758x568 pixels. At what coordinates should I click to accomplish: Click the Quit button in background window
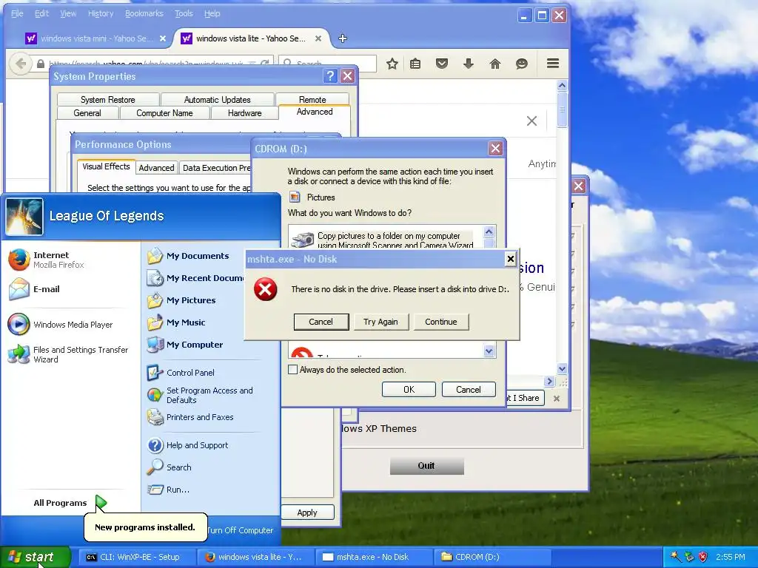pyautogui.click(x=426, y=466)
